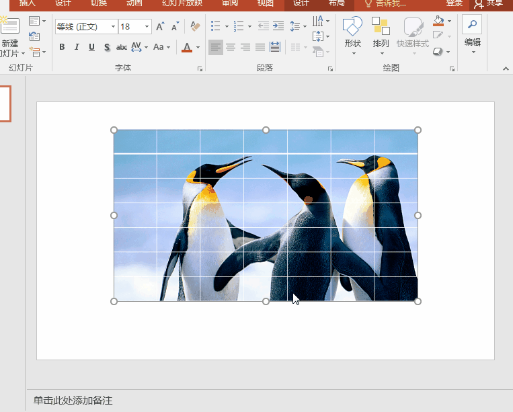Click Sign in link
This screenshot has width=513, height=412.
[x=455, y=3]
